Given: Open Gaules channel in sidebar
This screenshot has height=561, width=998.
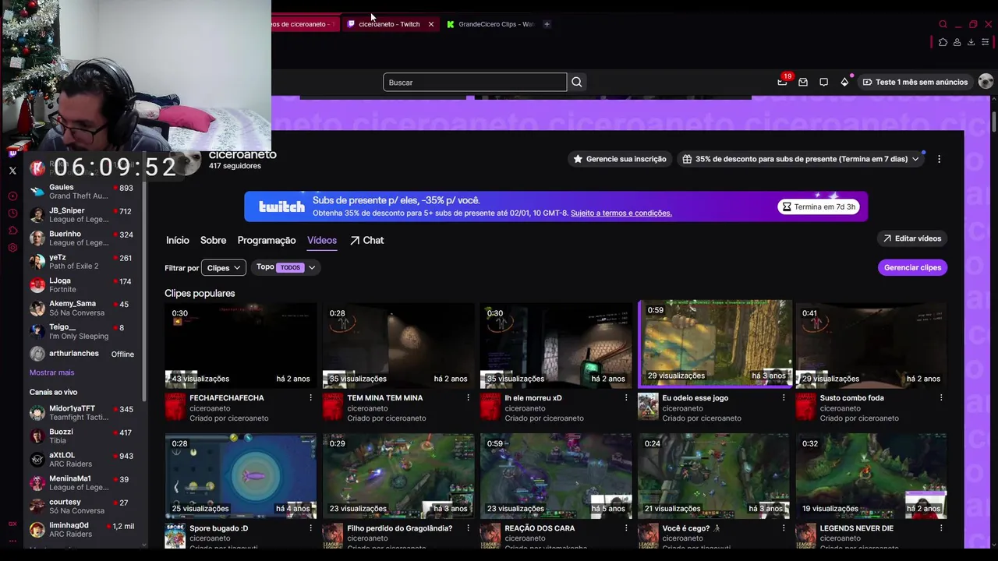Looking at the screenshot, I should click(83, 192).
